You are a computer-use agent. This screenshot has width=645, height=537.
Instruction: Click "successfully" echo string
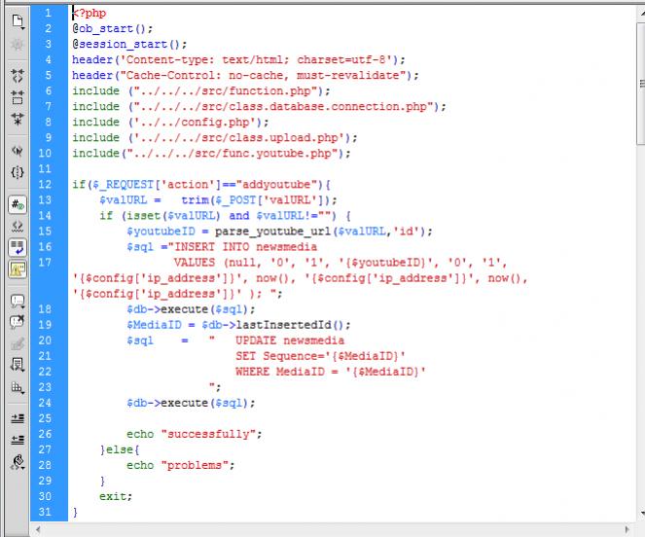[208, 434]
